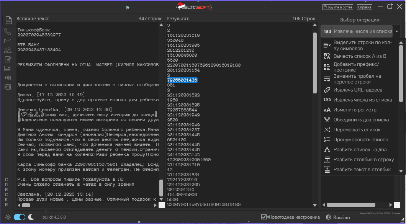The height and width of the screenshot is (224, 406).
Task: Open the video film sidebar section
Action: coord(8,87)
